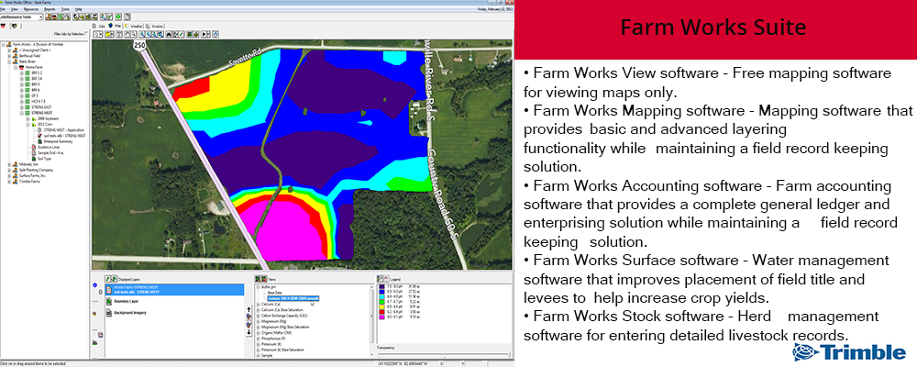This screenshot has height=367, width=917.
Task: Expand the BRF 1 2 field node
Action: tap(22, 72)
